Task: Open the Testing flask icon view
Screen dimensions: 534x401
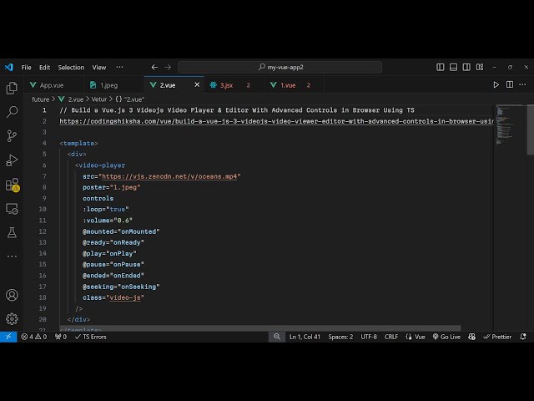Action: [12, 231]
